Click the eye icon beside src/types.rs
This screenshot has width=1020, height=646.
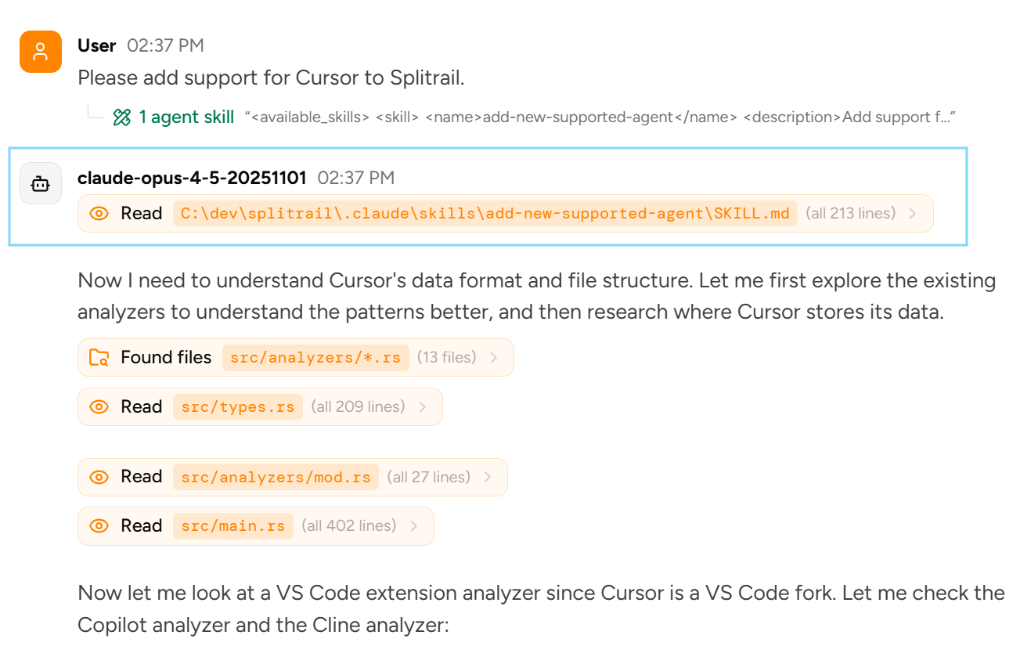pos(99,407)
